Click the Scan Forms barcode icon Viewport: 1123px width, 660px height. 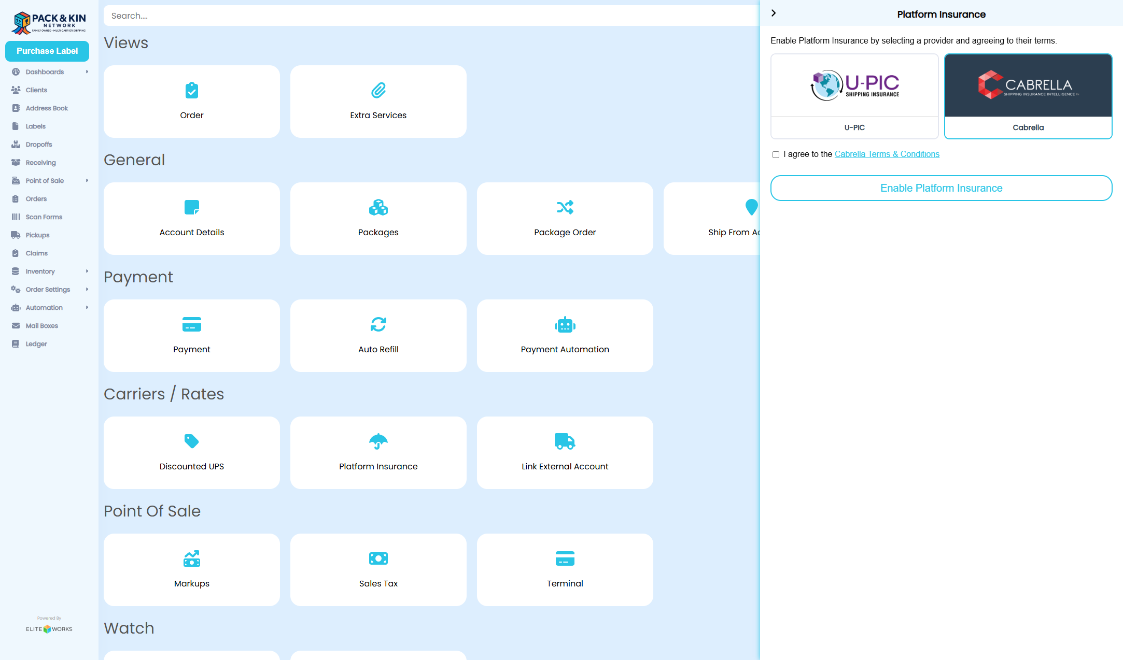[x=16, y=217]
